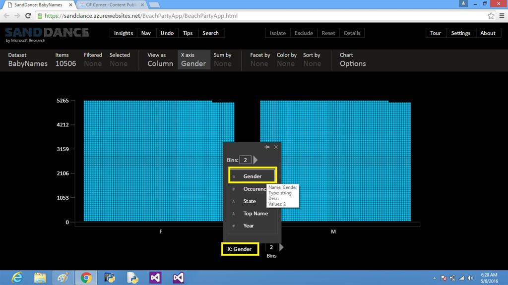Edit the Bins value below the chart
Viewport: 508px width, 285px height.
tap(271, 247)
